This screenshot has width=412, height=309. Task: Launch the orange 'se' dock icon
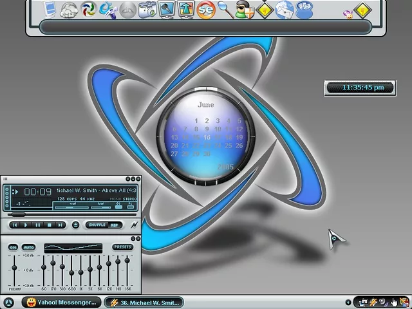coord(205,10)
